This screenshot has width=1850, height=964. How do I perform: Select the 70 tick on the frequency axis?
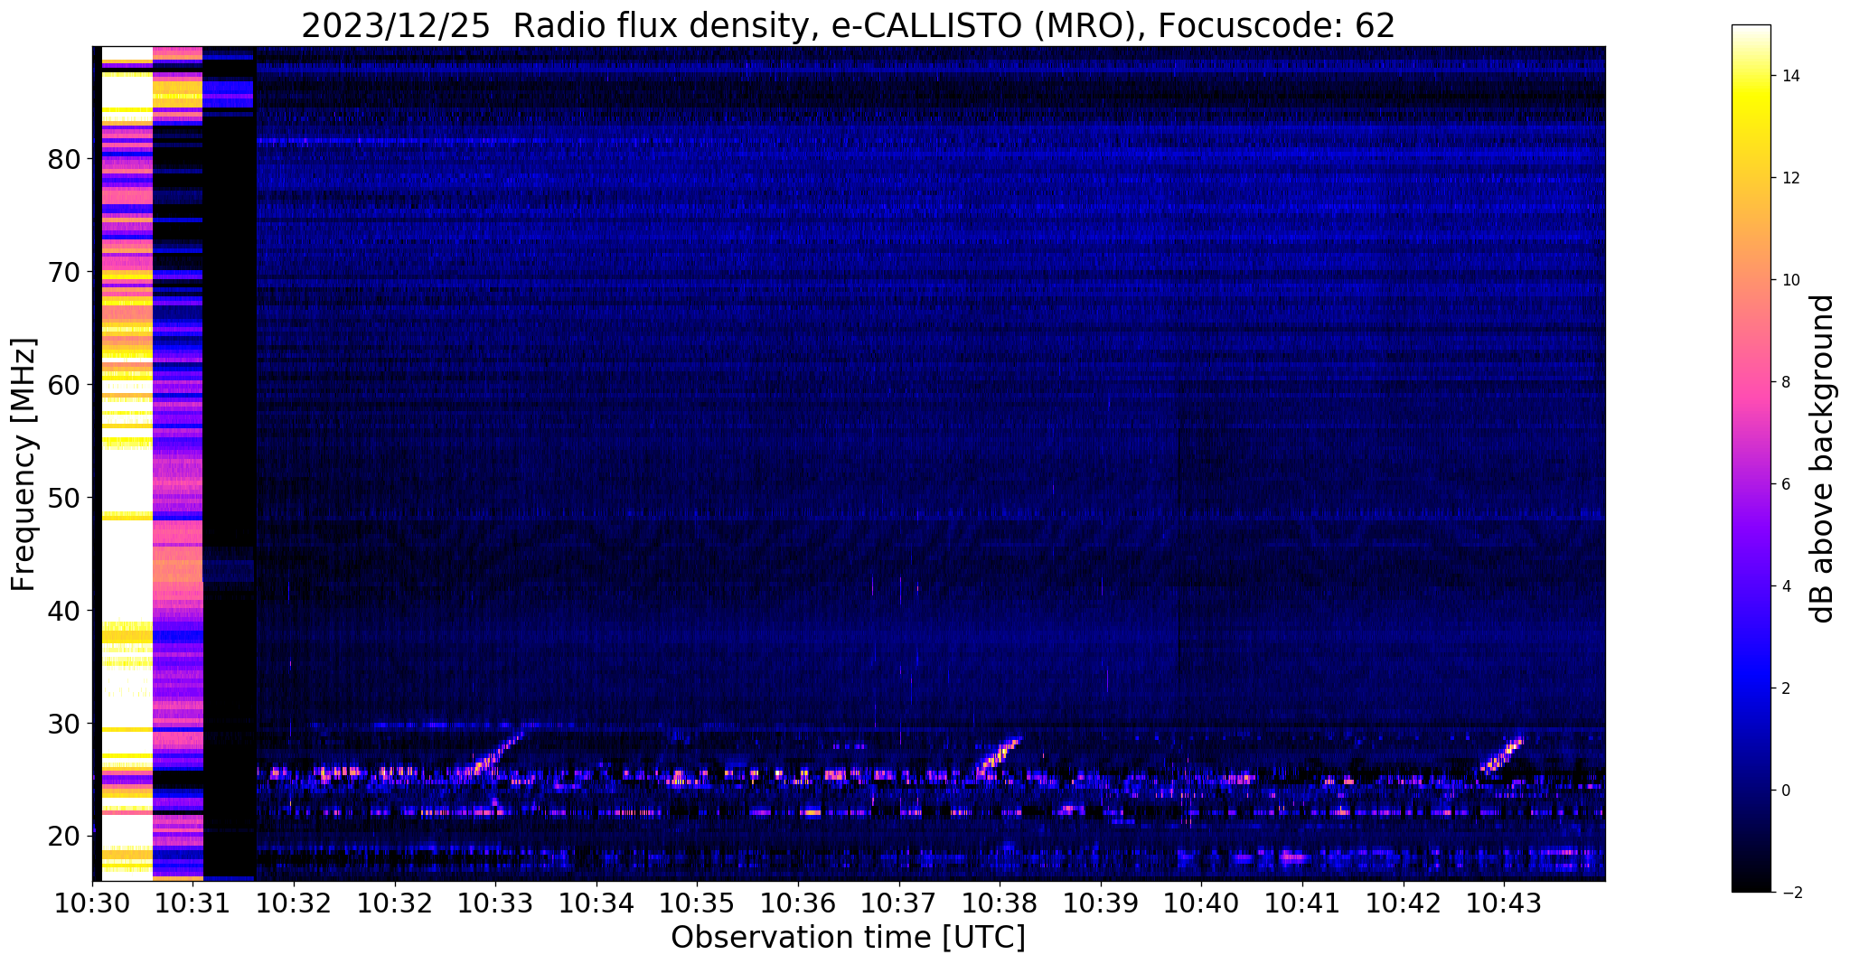[x=64, y=272]
